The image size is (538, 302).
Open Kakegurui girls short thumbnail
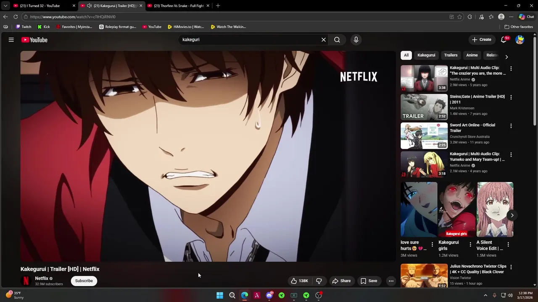tap(457, 209)
